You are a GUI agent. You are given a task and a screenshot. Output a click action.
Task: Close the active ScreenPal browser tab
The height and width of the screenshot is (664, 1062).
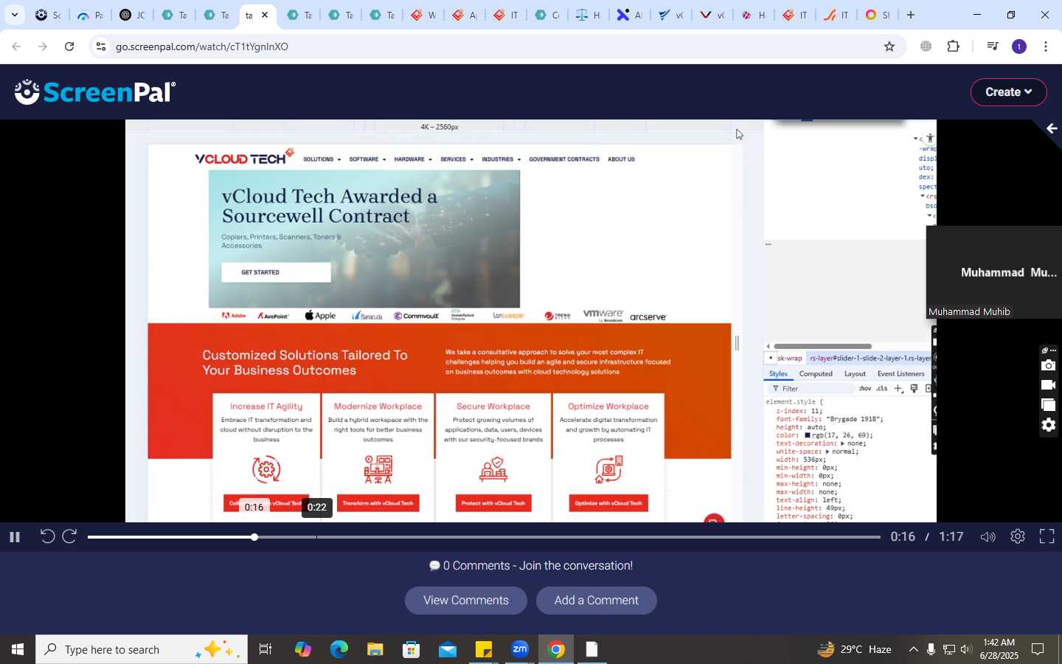point(265,15)
